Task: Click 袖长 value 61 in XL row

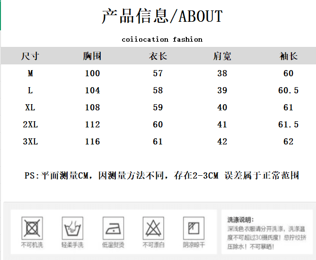Action: pyautogui.click(x=289, y=108)
